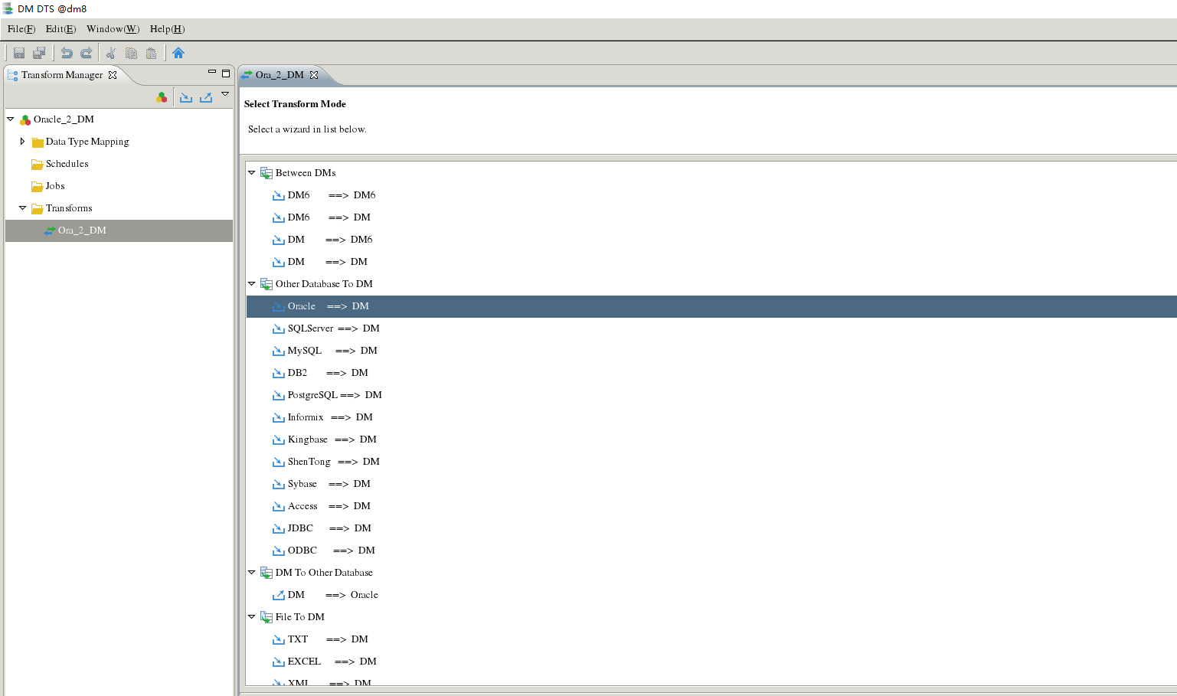Select the JDBC ==> DM wizard
The width and height of the screenshot is (1177, 696).
click(329, 528)
